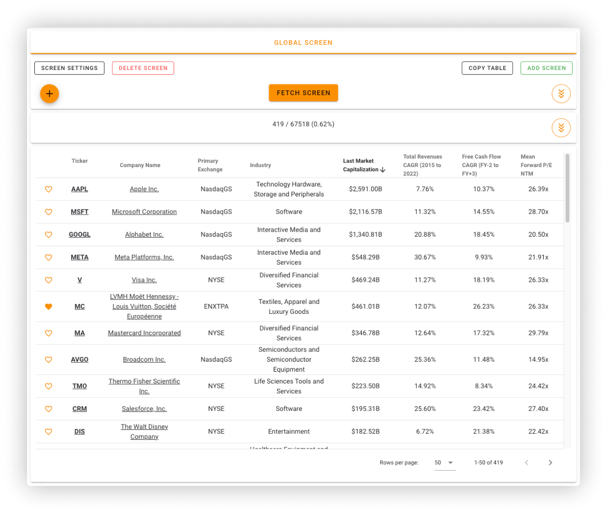Run the Fetch Screen button
The width and height of the screenshot is (607, 513).
[x=303, y=93]
